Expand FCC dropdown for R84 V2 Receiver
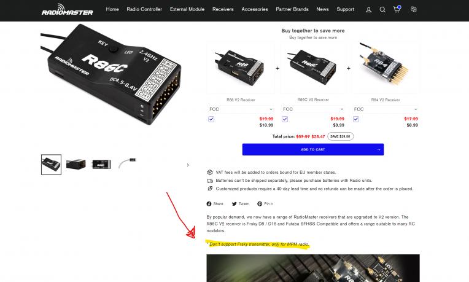 386,109
